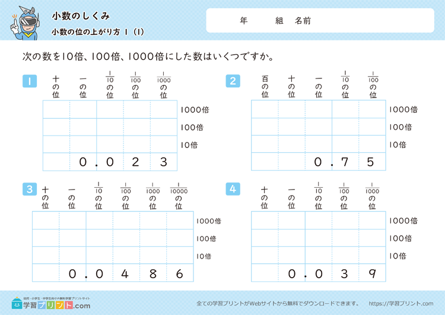
Task: Click the digit 6 in problem 3
Action: (179, 274)
